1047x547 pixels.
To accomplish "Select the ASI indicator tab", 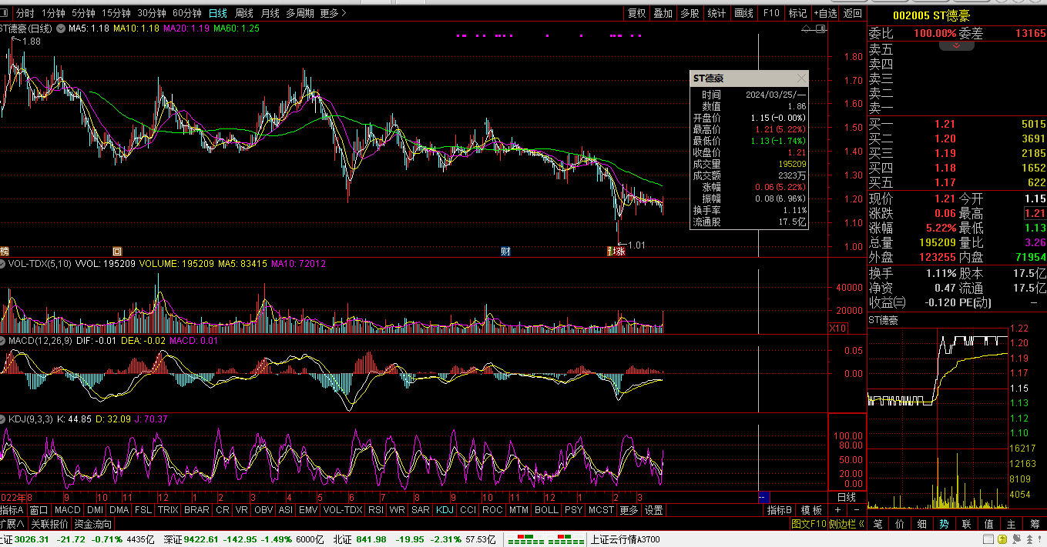I will [x=285, y=510].
